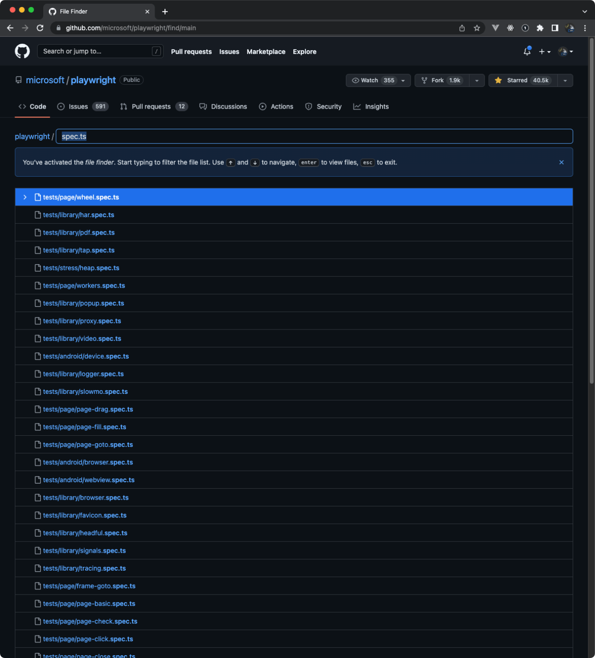Open a new browser tab
The width and height of the screenshot is (595, 658).
pos(165,11)
